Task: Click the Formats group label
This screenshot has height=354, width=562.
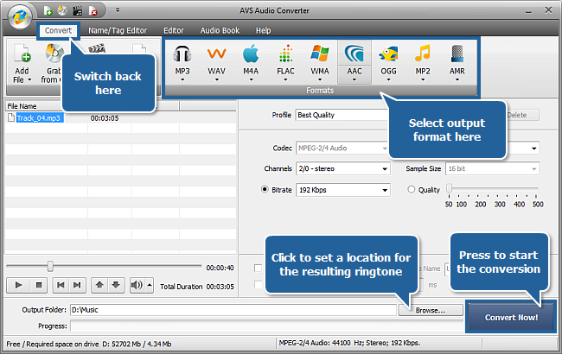Action: 320,91
